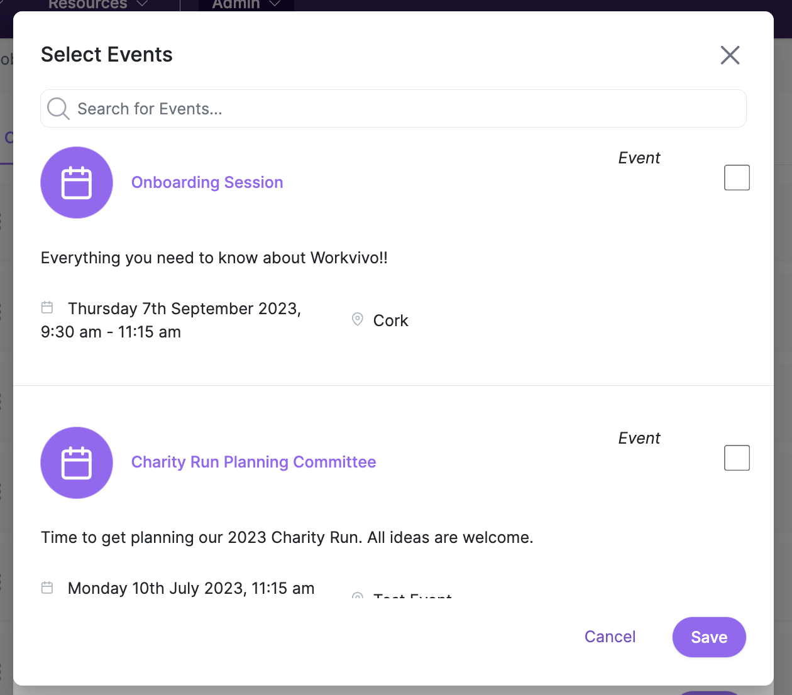Click the Select Events dialog title
Image resolution: width=792 pixels, height=695 pixels.
(107, 55)
